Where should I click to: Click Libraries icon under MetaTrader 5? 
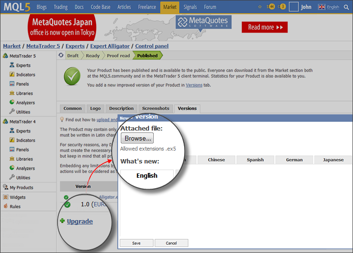tap(12, 93)
